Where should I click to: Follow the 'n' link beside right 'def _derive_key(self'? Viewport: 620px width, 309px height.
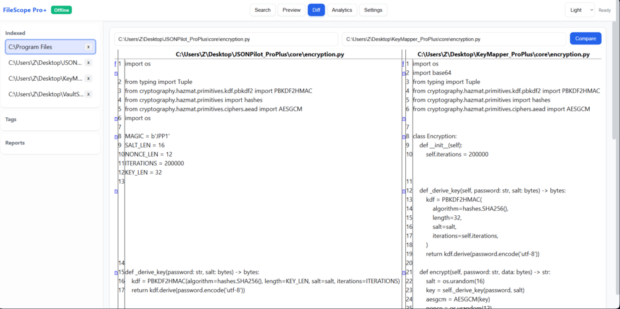click(x=403, y=191)
